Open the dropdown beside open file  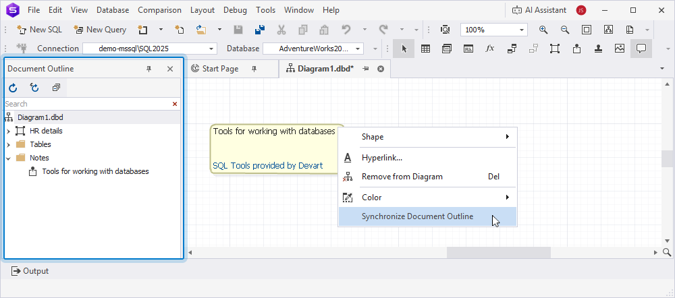(x=219, y=30)
